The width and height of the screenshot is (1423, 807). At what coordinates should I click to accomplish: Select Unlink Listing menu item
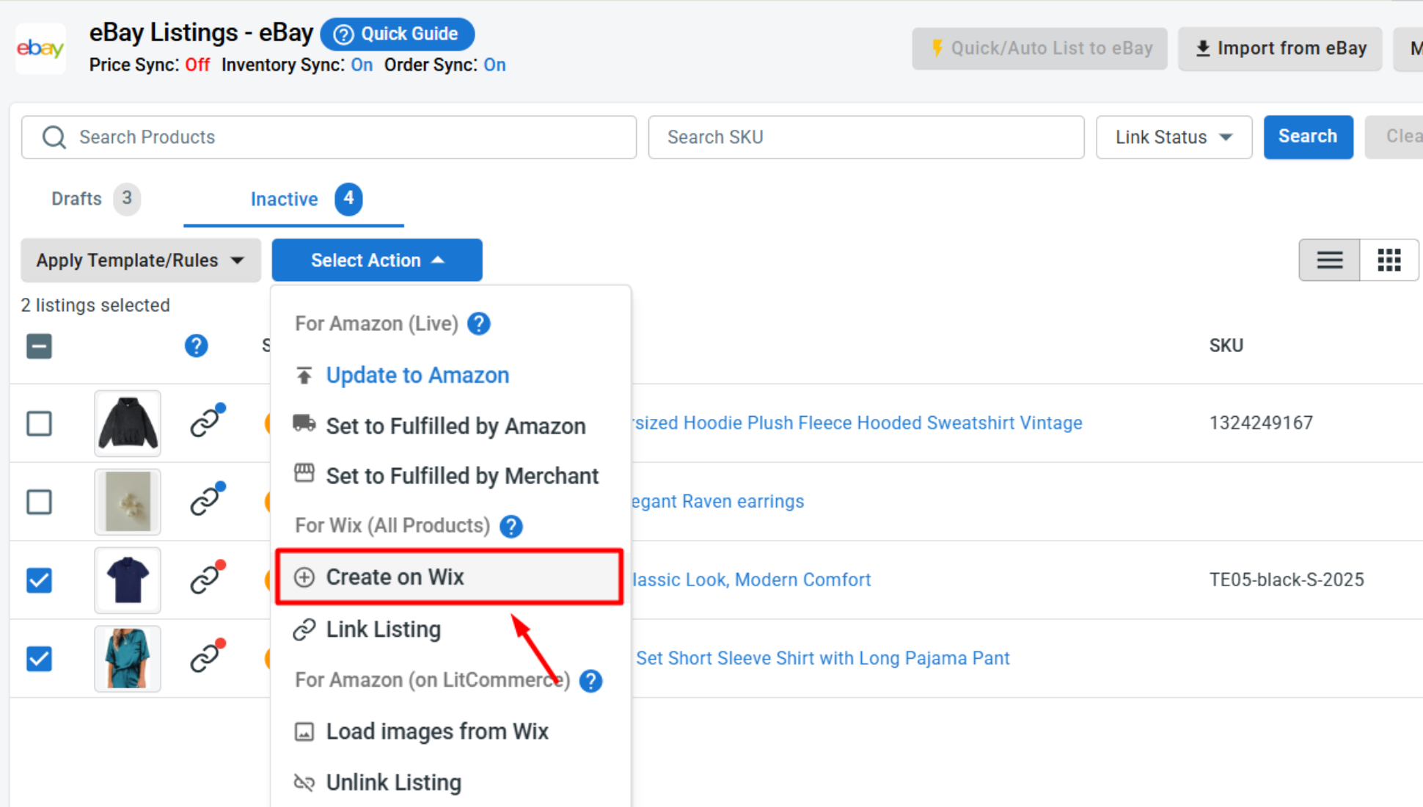coord(450,783)
